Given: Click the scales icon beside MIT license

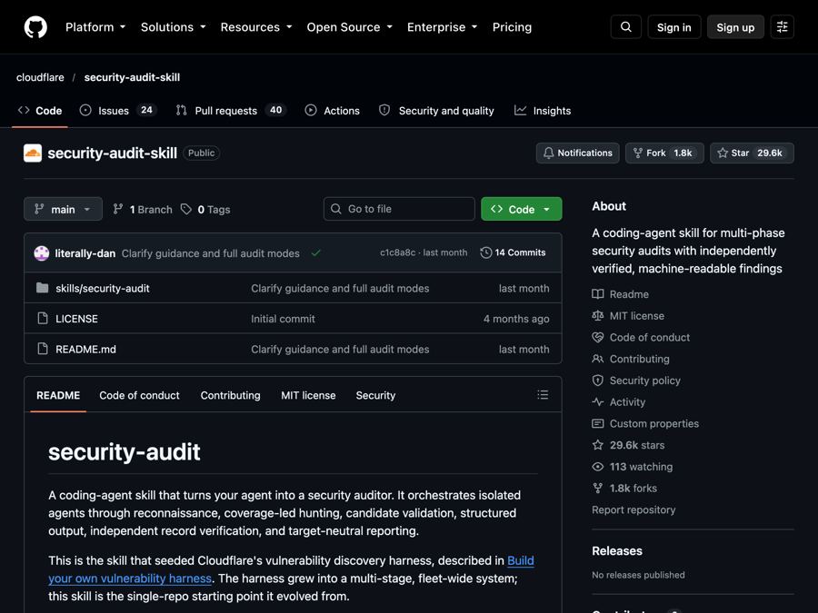Looking at the screenshot, I should (x=598, y=315).
